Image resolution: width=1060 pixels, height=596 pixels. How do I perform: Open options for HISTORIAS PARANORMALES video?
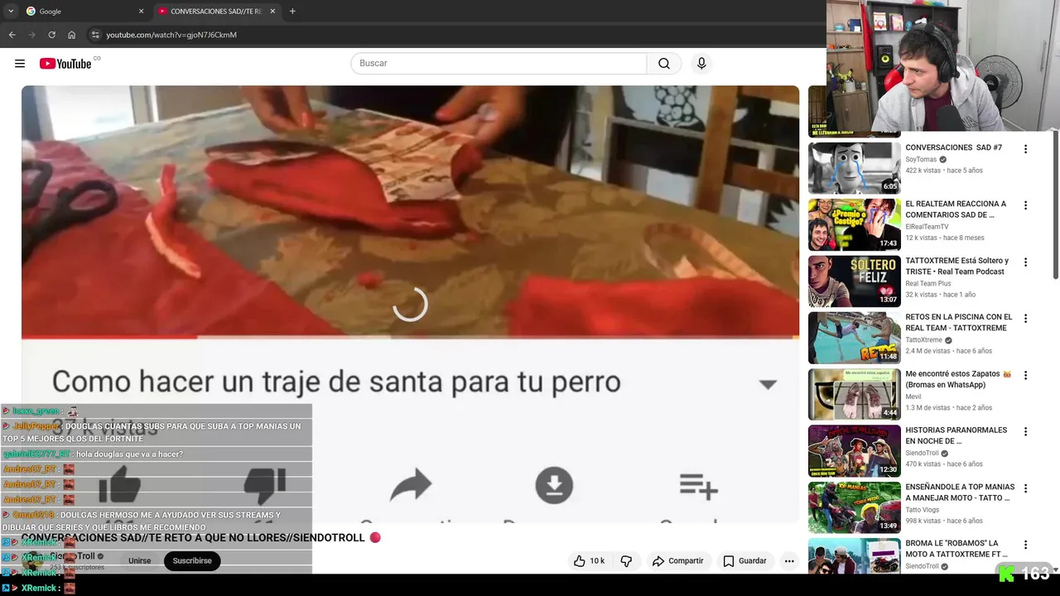coord(1025,432)
